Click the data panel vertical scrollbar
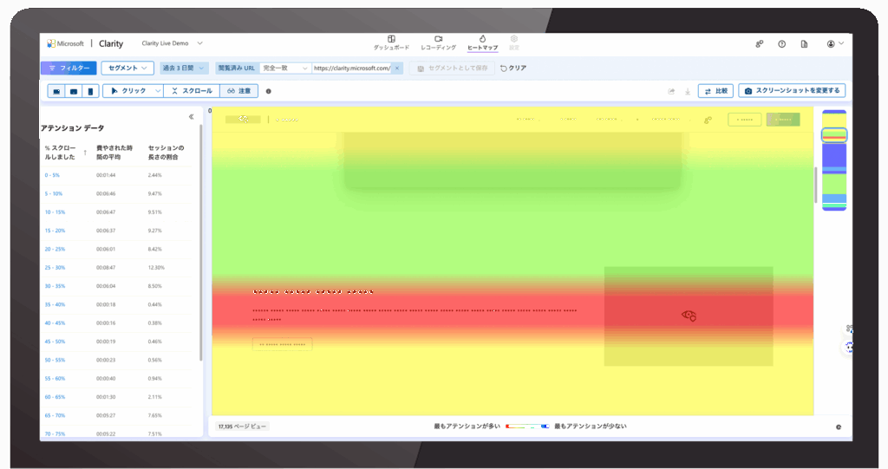Screen dimensions: 888x469 [x=200, y=244]
